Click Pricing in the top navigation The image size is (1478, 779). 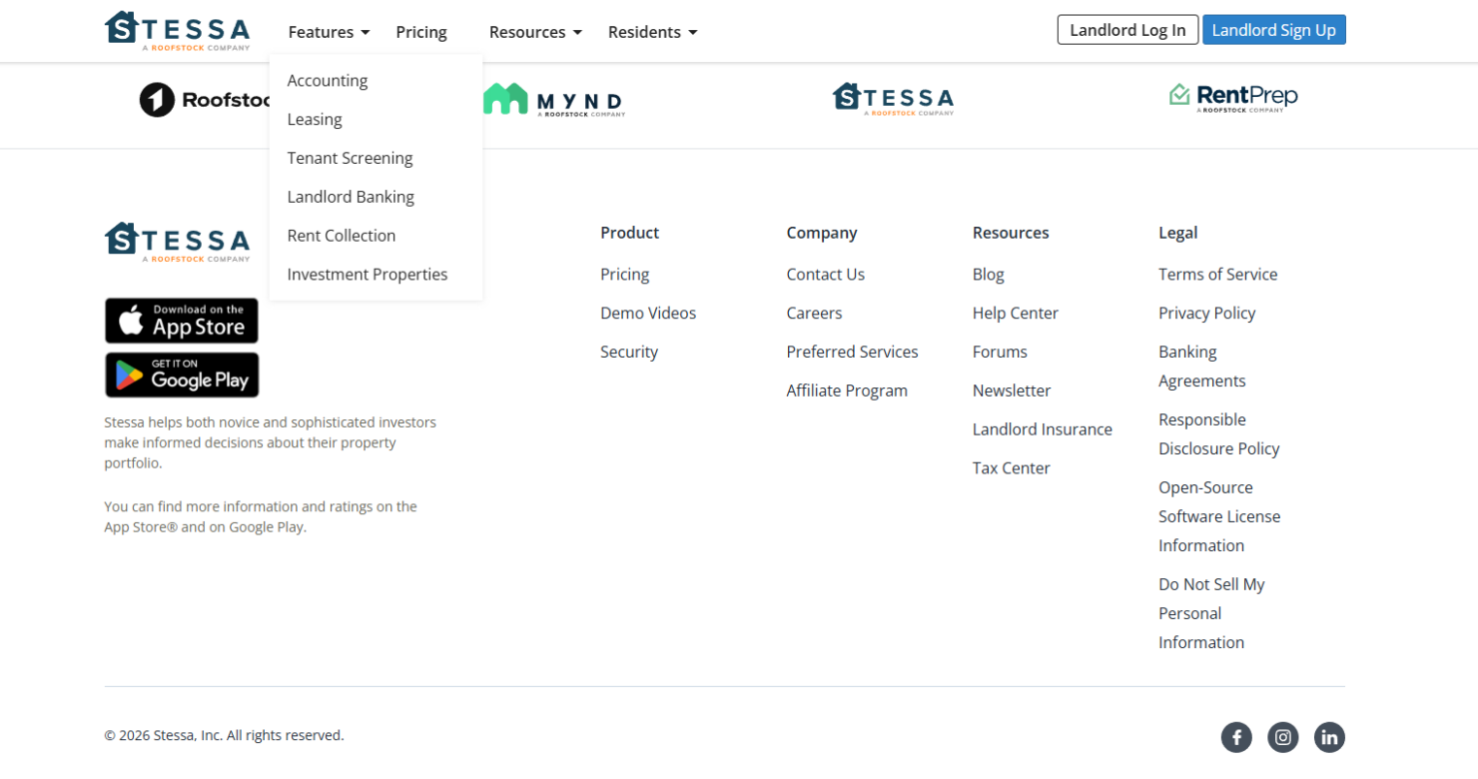click(420, 32)
